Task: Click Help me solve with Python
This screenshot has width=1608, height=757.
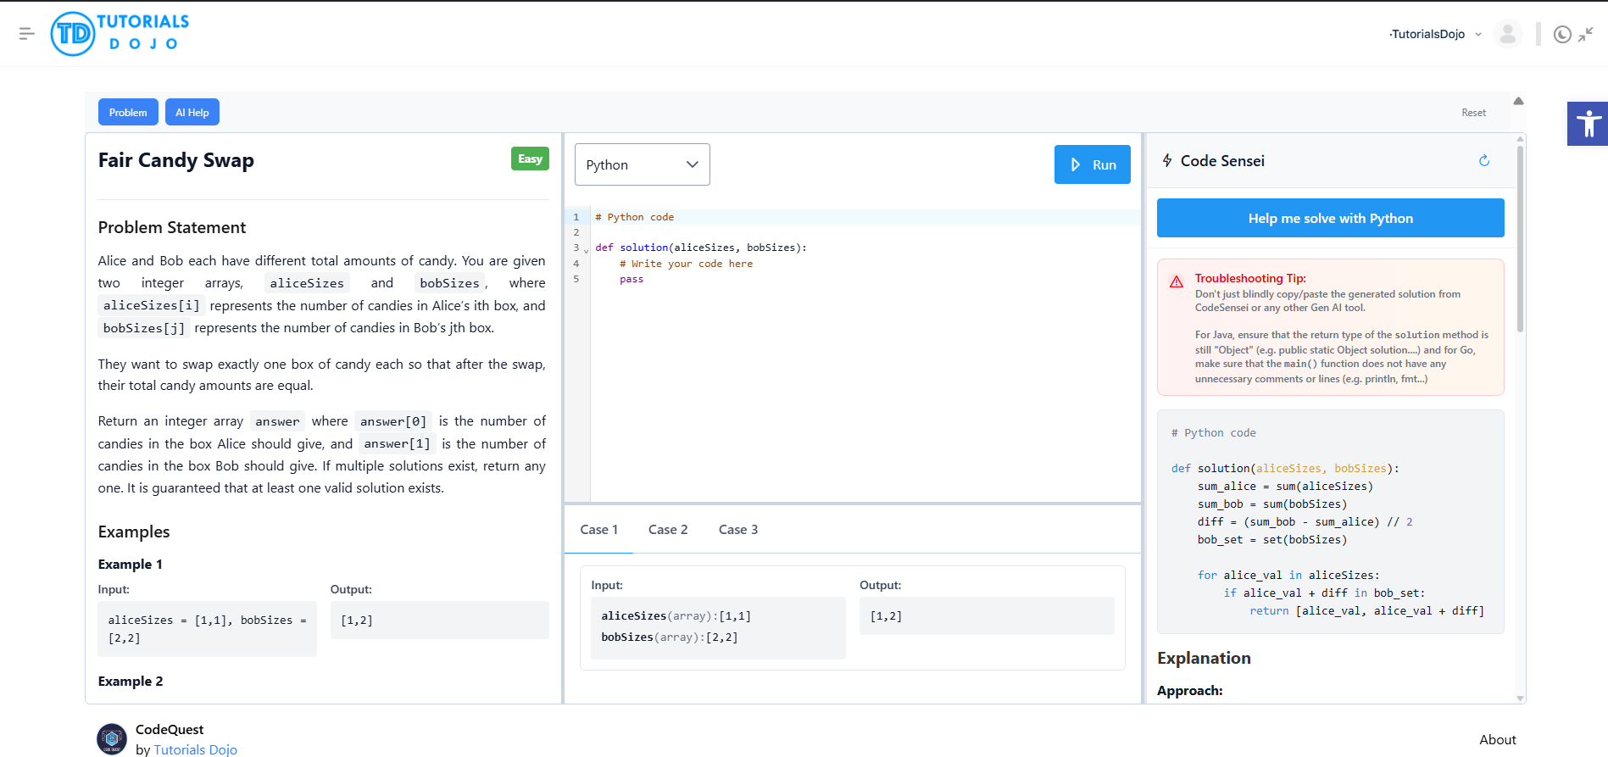Action: coord(1331,218)
